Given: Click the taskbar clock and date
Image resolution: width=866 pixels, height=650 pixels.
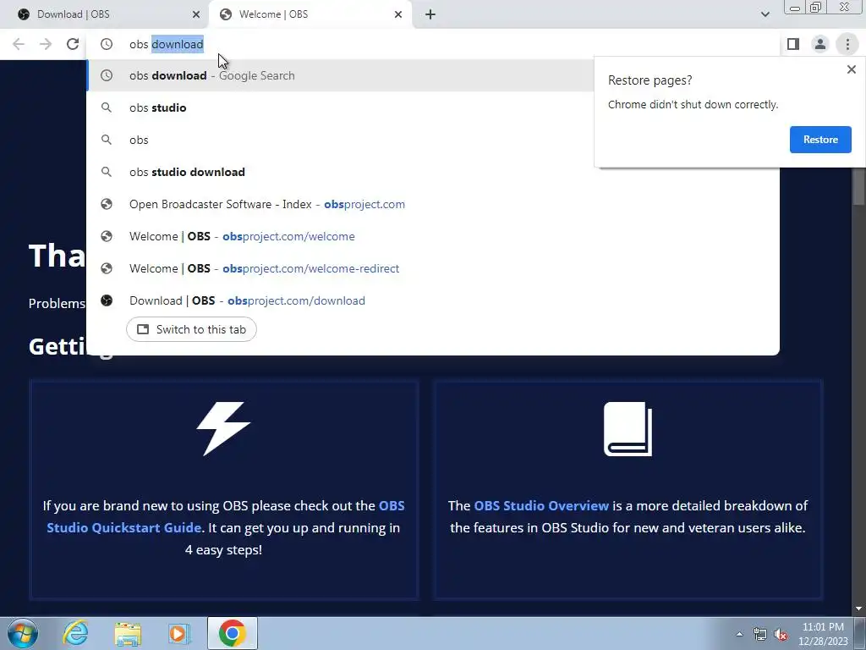Looking at the screenshot, I should 823,634.
